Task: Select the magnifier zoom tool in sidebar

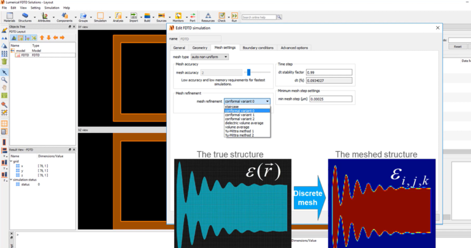Action: [4, 80]
